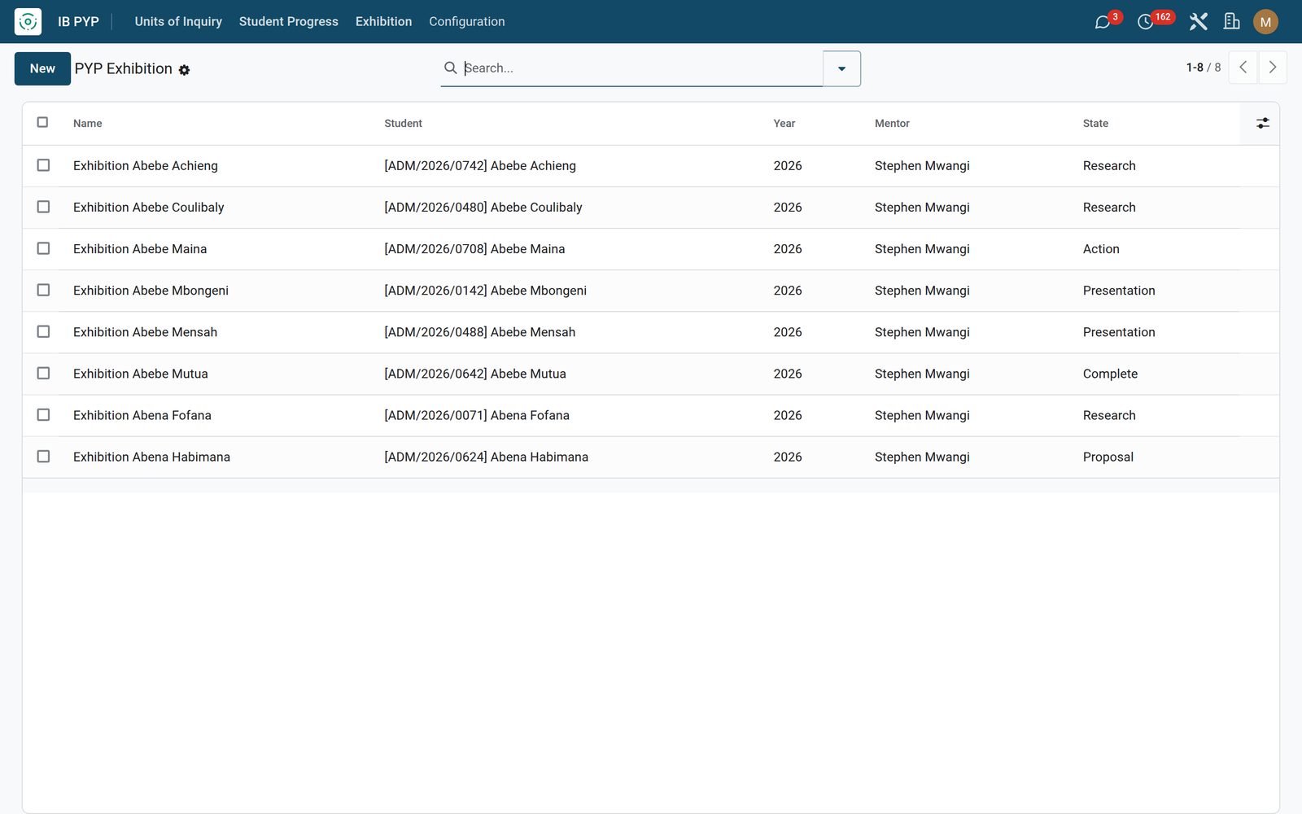Open the messages chat icon
Screen dimensions: 1302x814
tap(1103, 22)
